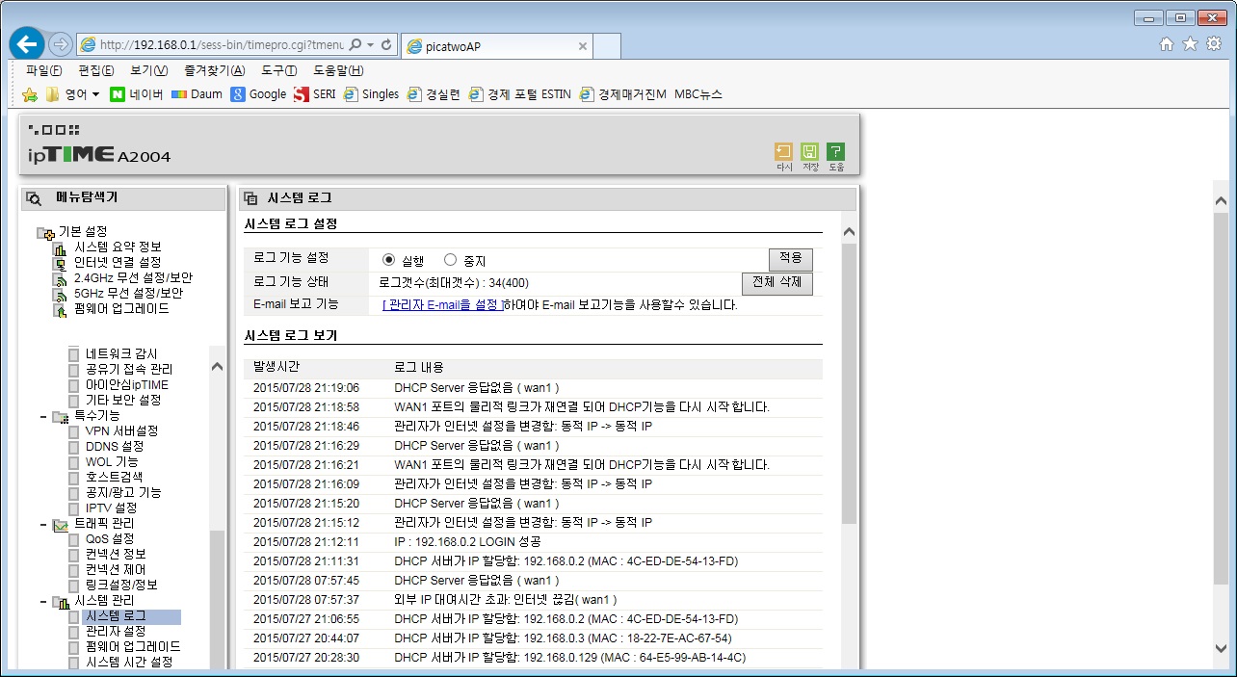
Task: Switch to the picatwoAP tab
Action: pyautogui.click(x=495, y=45)
